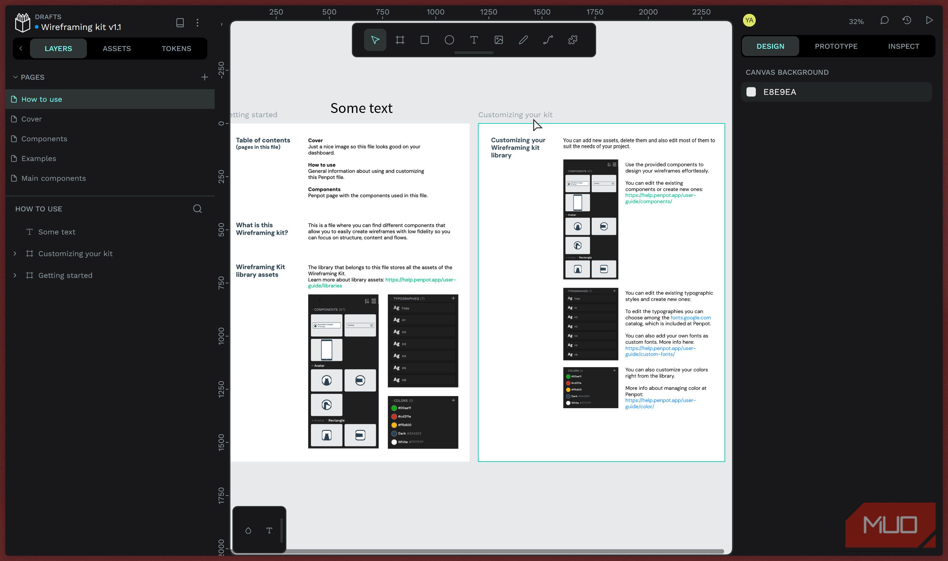The image size is (948, 561).
Task: Add a new page with plus icon
Action: point(204,77)
